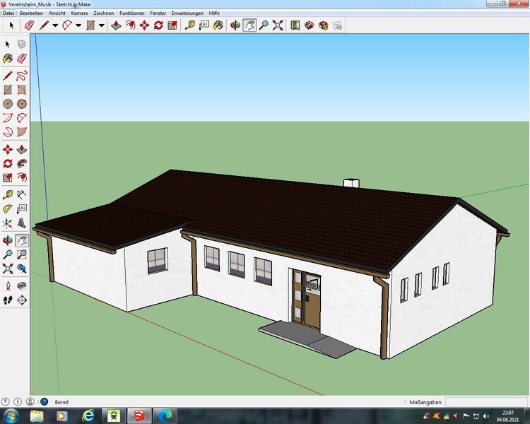Click the Send to LayOut icon
The height and width of the screenshot is (424, 530).
pyautogui.click(x=337, y=25)
